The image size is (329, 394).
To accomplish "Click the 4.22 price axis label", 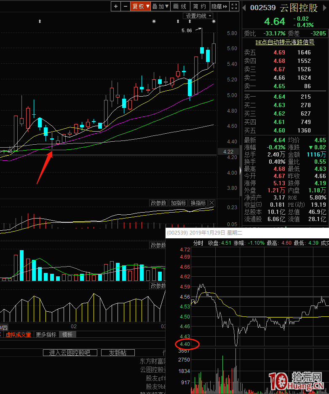I will coord(228,151).
